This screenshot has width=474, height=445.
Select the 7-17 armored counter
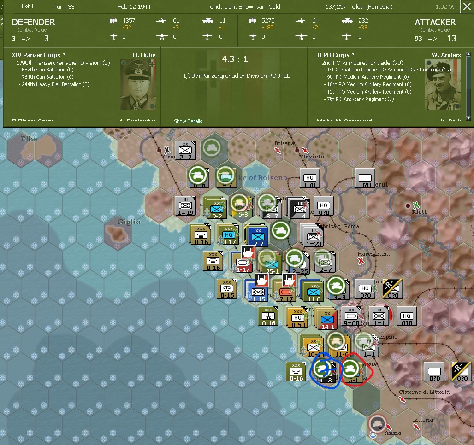coord(286,292)
